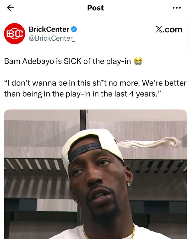
Task: Click the quote line starting "I don't wanna"
Action: coord(95,83)
